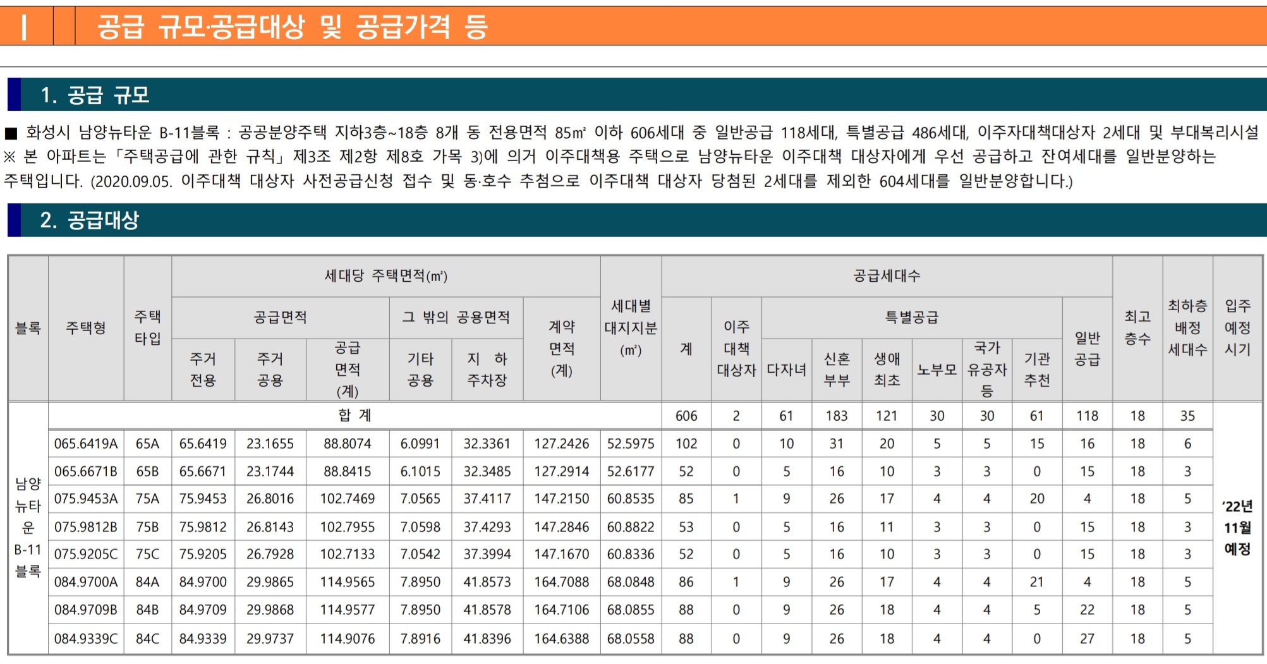Click the 계약면적 value 164.6388
This screenshot has width=1267, height=664.
pyautogui.click(x=562, y=639)
